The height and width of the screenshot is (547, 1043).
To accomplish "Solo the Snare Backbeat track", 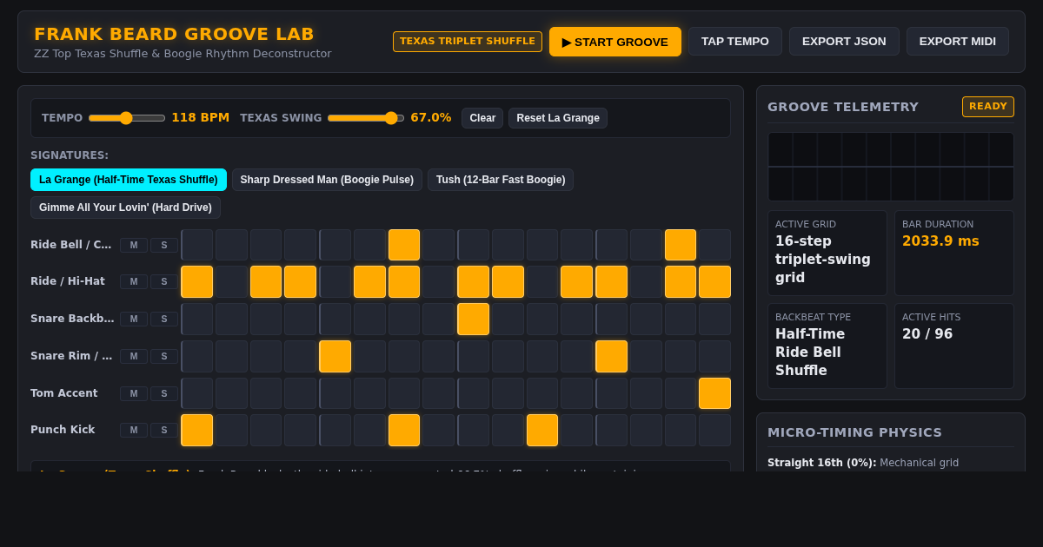I will tap(164, 320).
